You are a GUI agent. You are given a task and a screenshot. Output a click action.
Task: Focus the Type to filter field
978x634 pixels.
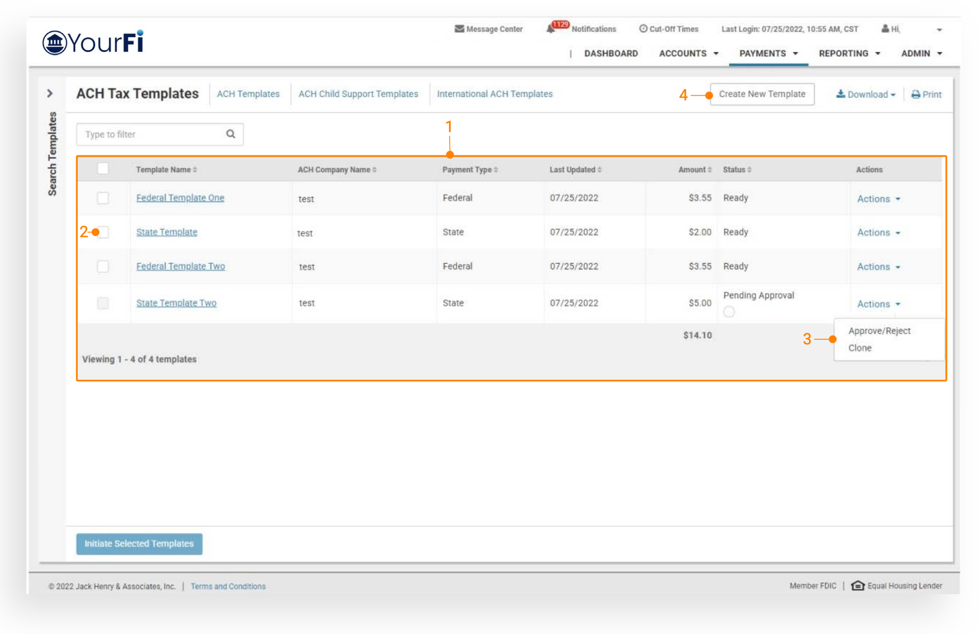coord(153,134)
